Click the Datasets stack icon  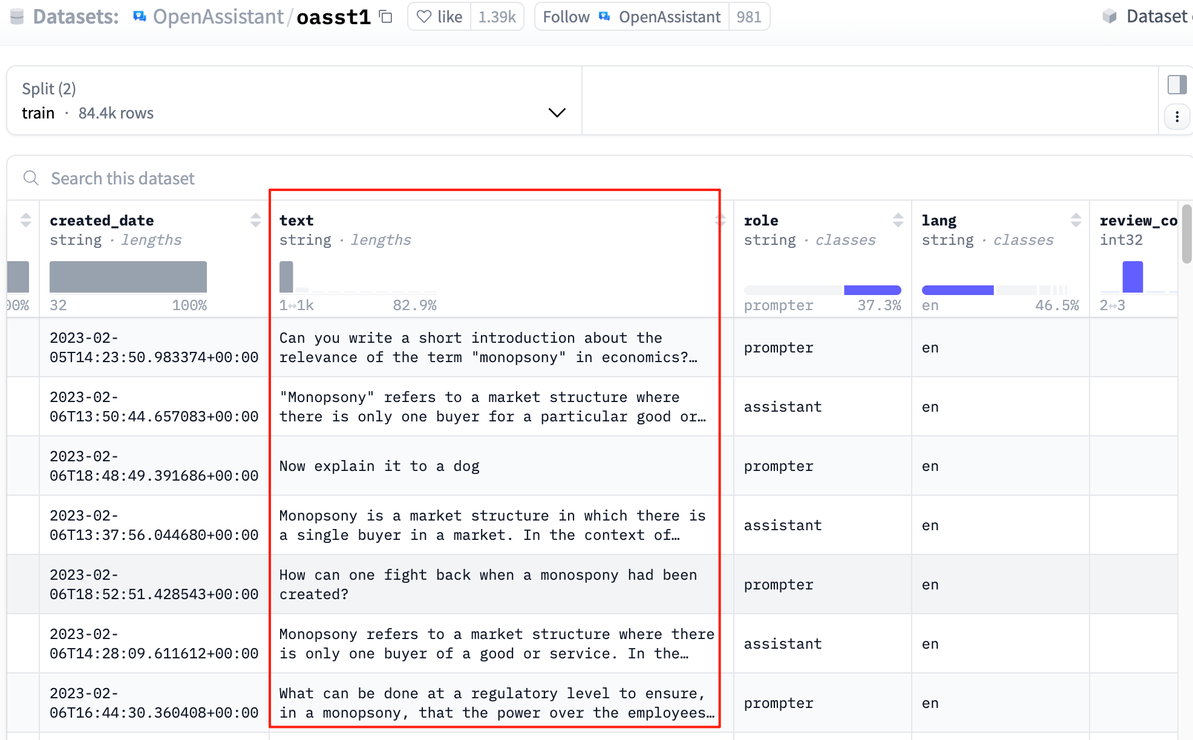coord(17,17)
